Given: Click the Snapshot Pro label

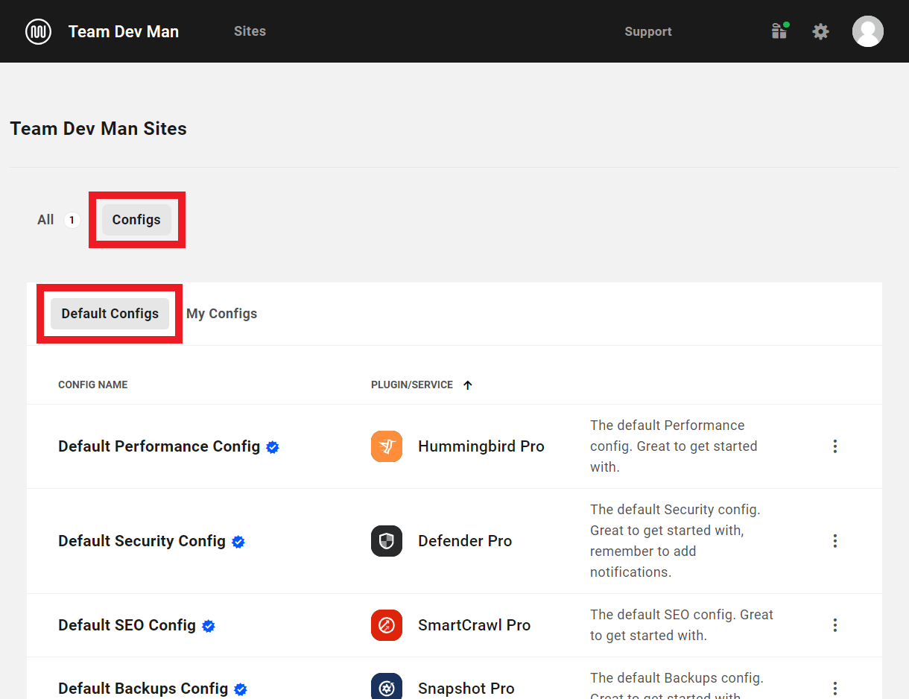Looking at the screenshot, I should (466, 689).
